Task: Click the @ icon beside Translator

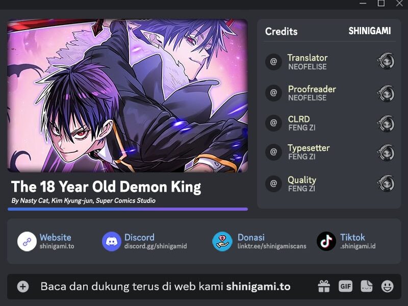Action: (x=273, y=62)
